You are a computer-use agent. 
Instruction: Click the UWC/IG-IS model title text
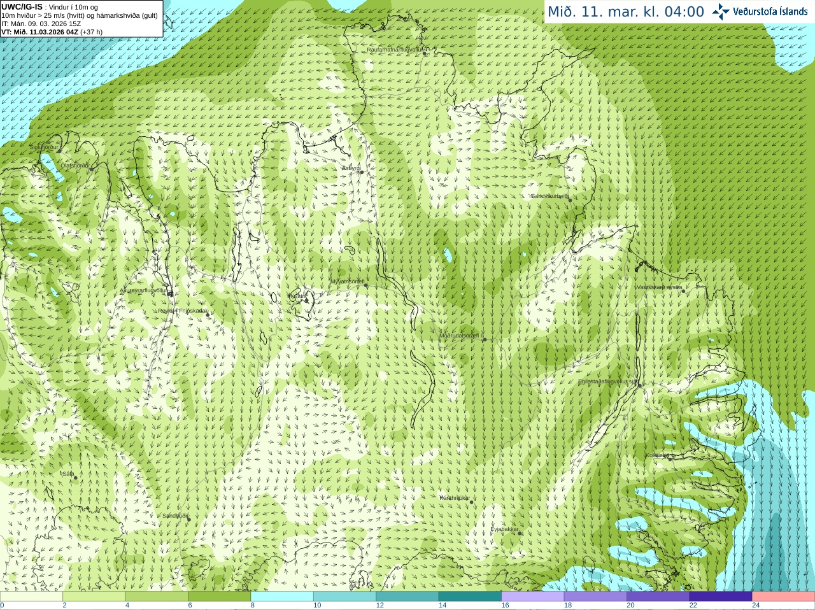(x=22, y=7)
